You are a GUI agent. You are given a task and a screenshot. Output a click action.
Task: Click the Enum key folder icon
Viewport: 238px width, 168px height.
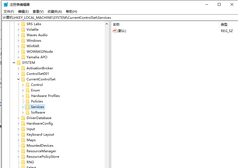pos(27,90)
